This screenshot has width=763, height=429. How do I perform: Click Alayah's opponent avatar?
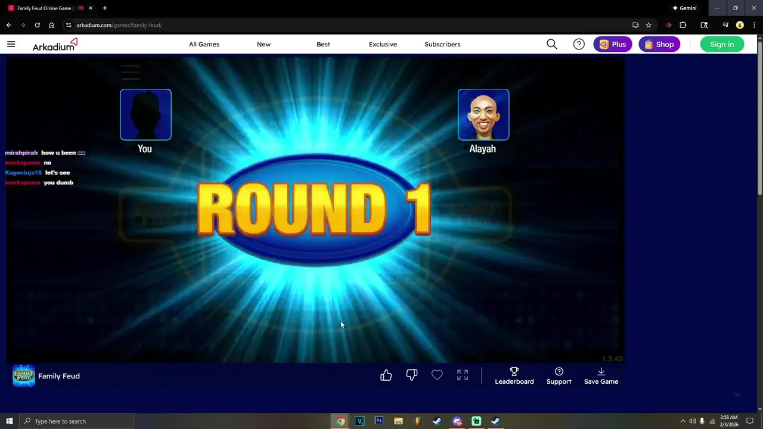[483, 114]
